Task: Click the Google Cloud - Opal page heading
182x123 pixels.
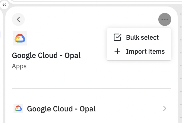Action: pyautogui.click(x=46, y=56)
